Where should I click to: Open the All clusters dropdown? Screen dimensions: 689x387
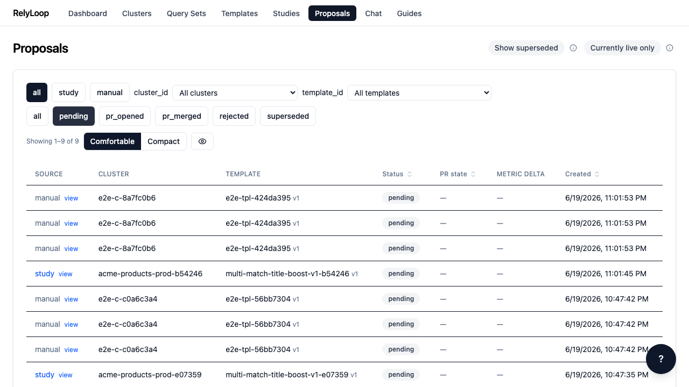coord(235,93)
